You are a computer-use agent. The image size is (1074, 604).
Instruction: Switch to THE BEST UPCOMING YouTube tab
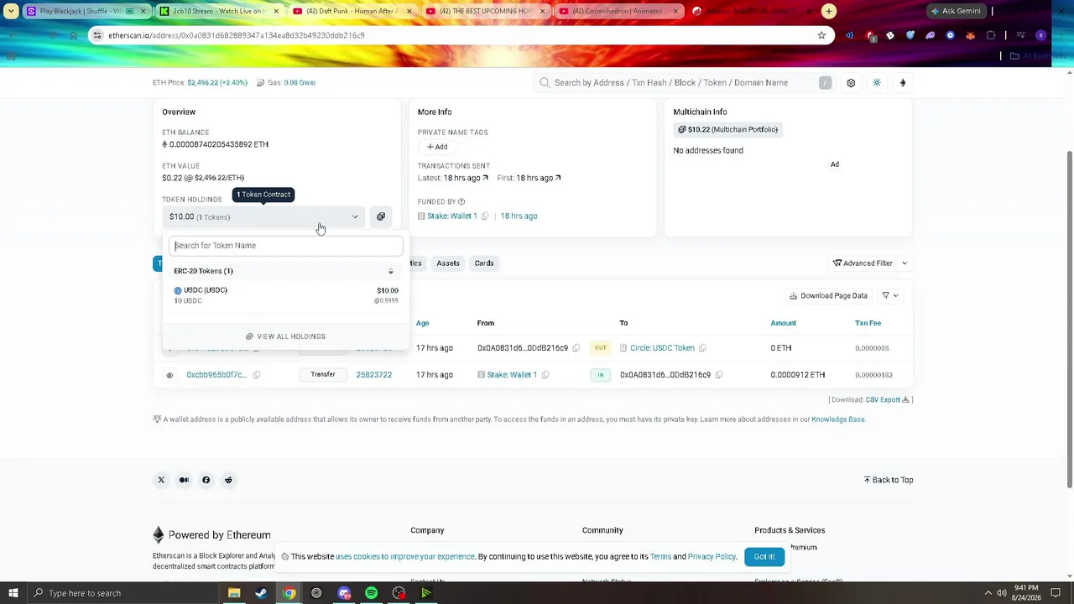(x=484, y=11)
